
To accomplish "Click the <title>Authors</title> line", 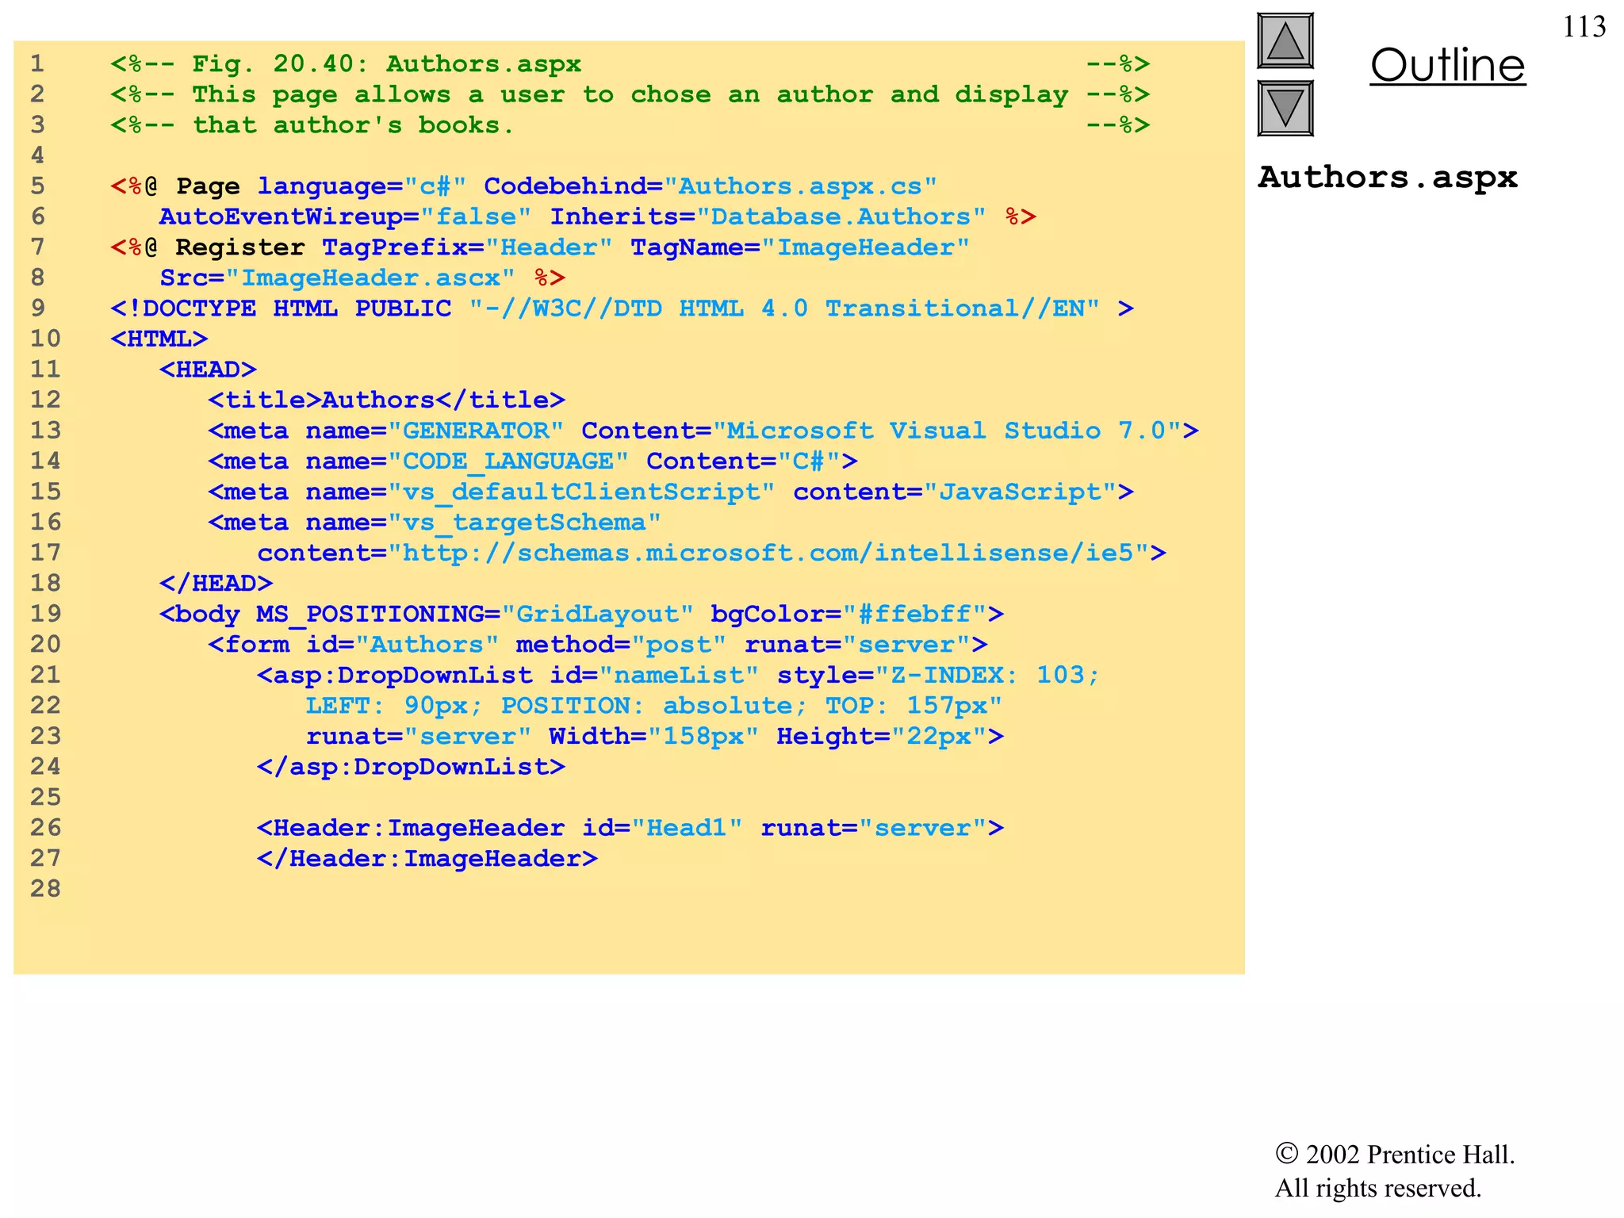I will pos(386,400).
